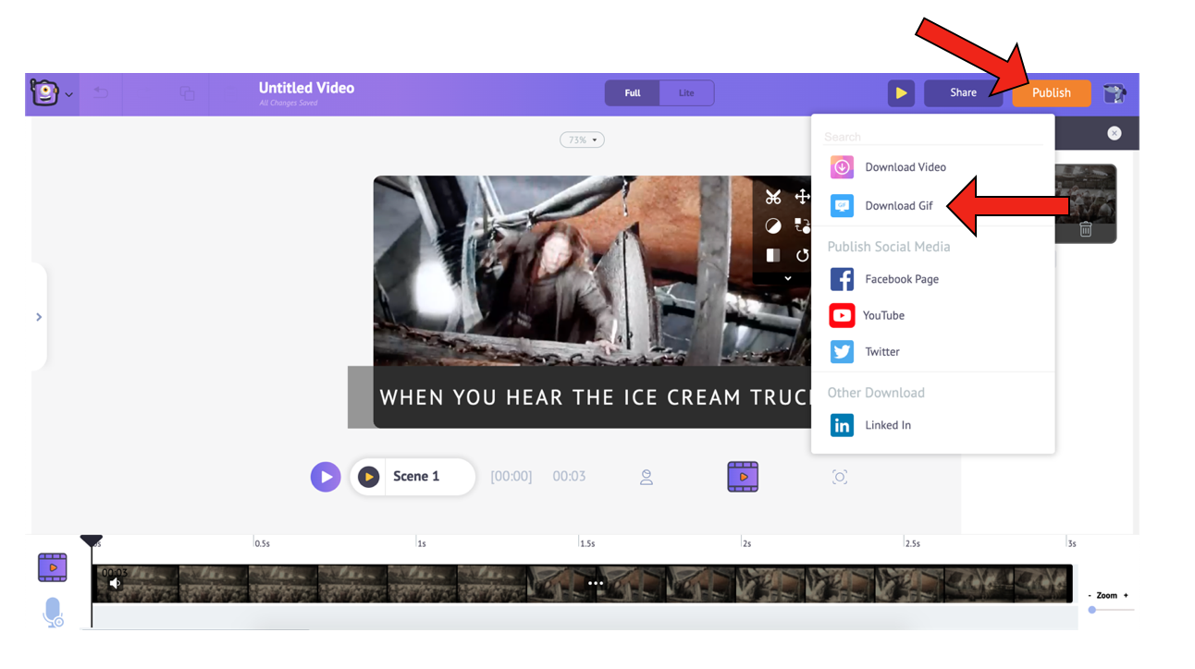This screenshot has height=669, width=1195.
Task: Choose Download Gif from menu
Action: pos(898,206)
